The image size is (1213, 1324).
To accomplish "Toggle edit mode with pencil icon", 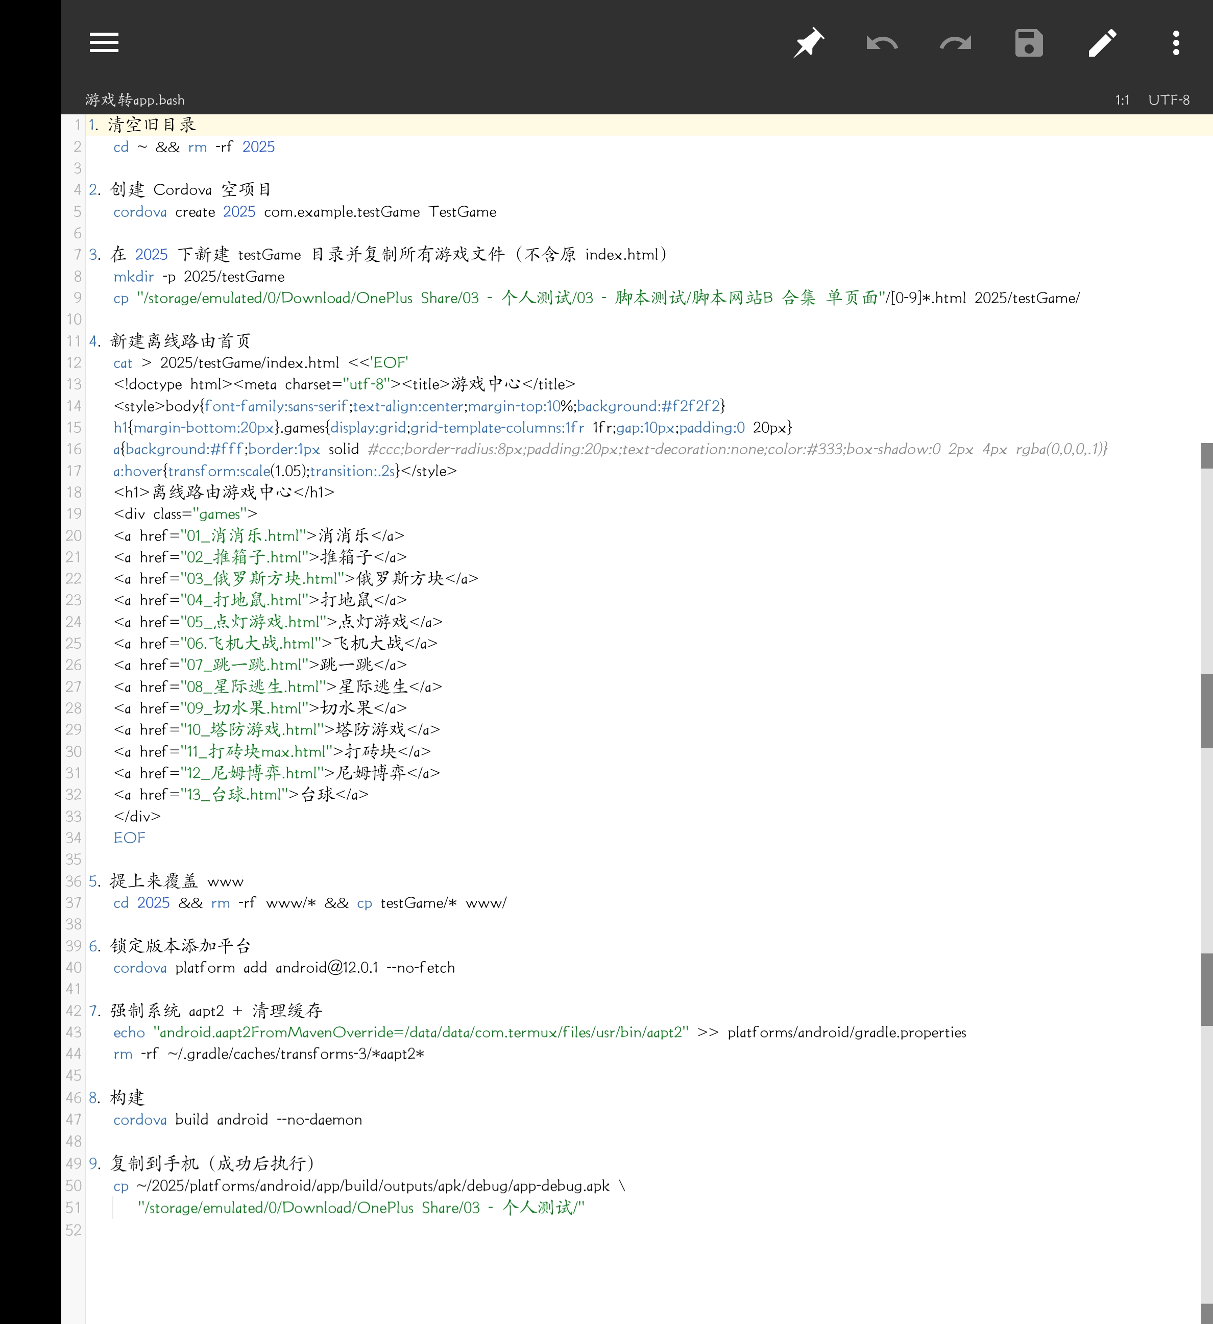I will click(x=1102, y=43).
